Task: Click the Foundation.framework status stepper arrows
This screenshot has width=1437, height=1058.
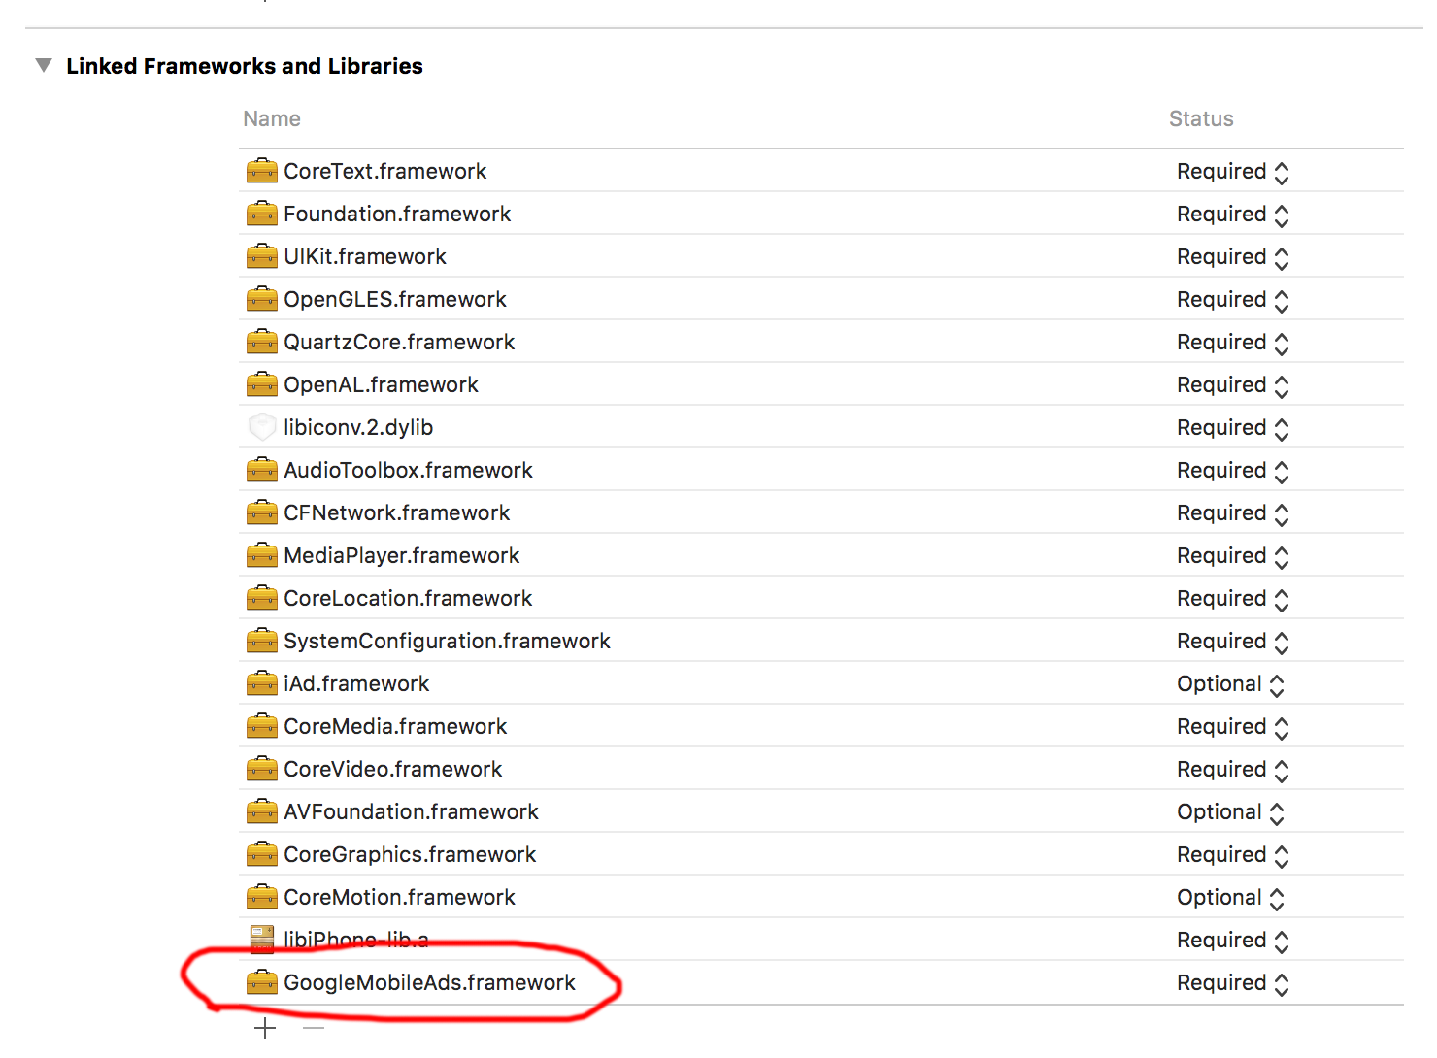Action: coord(1282,215)
